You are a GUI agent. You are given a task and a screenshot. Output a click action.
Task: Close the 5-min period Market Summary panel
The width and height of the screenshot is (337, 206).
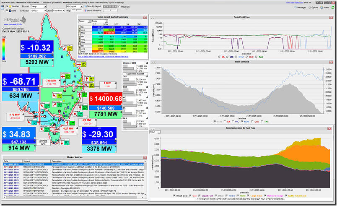point(145,17)
